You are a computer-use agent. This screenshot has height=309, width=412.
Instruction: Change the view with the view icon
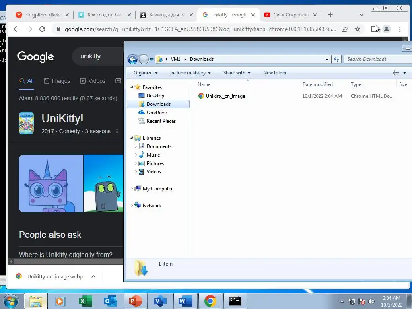click(396, 73)
